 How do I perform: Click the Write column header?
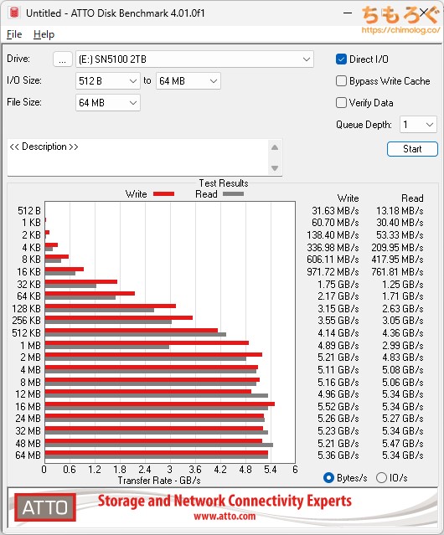coord(348,198)
